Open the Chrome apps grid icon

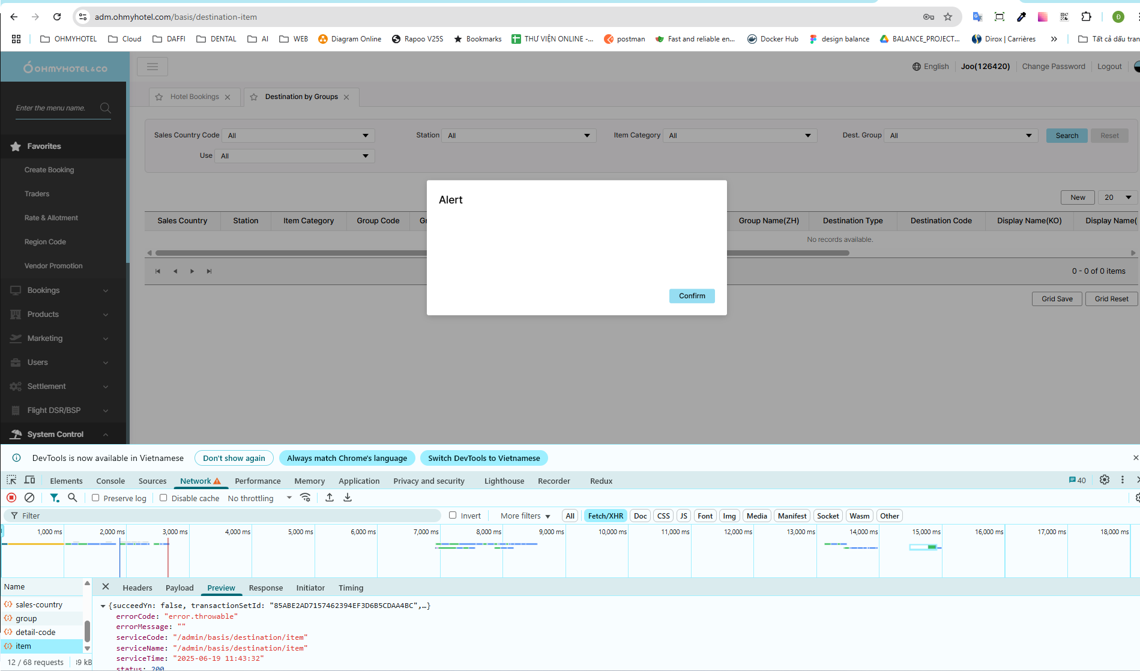click(x=16, y=39)
